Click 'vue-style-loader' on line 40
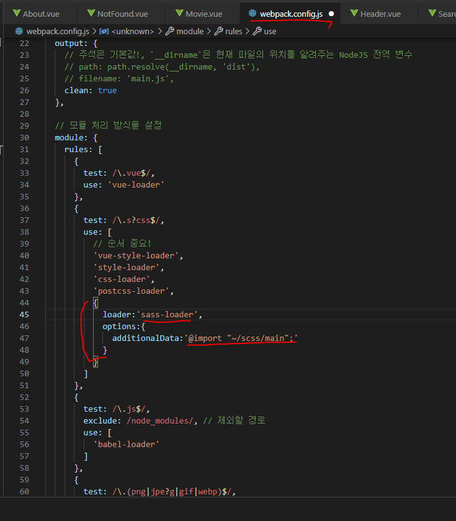Viewport: 456px width, 521px height. [136, 256]
